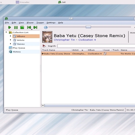Expand the Artists tree node
The image size is (135, 135).
click(x=10, y=40)
